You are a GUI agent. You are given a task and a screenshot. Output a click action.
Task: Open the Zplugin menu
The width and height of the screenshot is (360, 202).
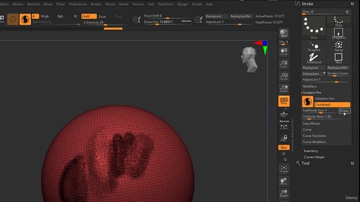click(182, 4)
